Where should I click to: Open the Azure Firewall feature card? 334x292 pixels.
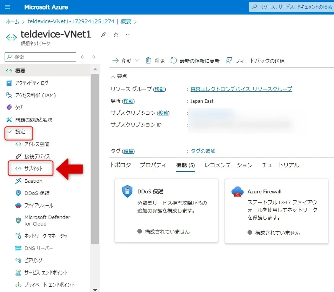(276, 211)
